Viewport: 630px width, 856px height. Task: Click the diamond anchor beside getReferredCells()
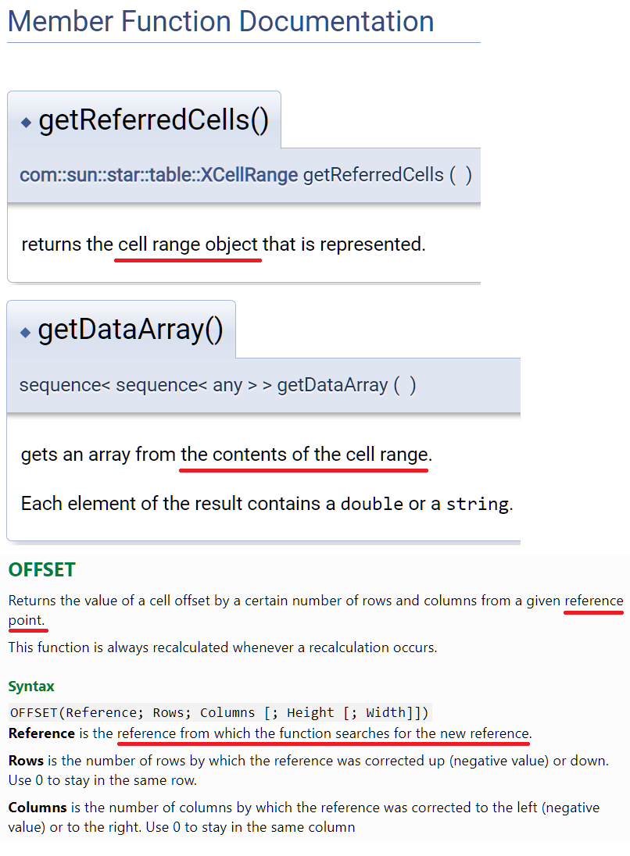[26, 123]
